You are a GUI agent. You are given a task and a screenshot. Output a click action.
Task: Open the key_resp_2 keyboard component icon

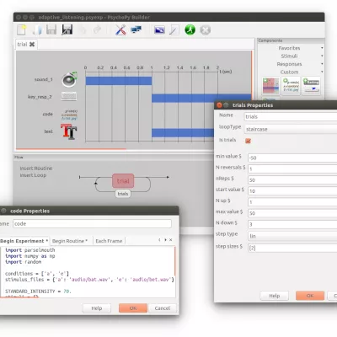pyautogui.click(x=68, y=97)
